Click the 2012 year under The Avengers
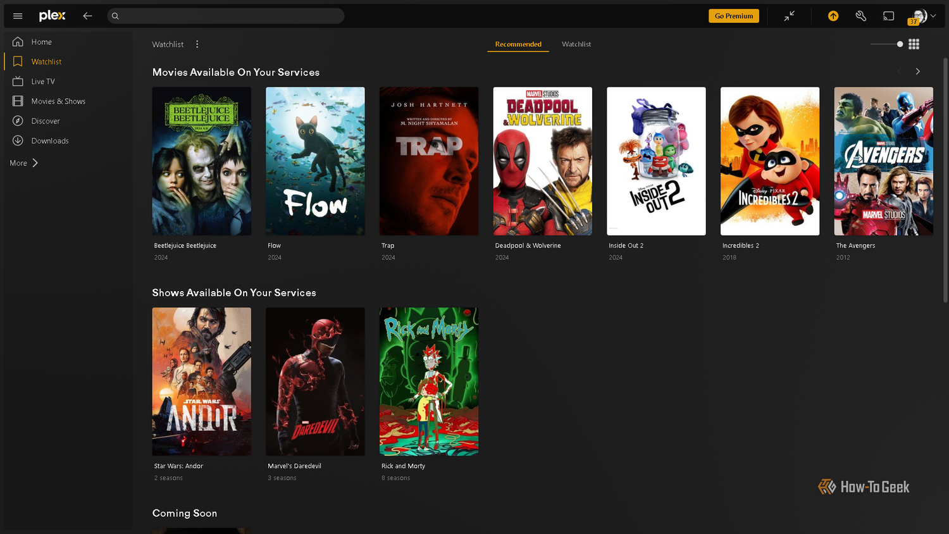 (x=843, y=258)
